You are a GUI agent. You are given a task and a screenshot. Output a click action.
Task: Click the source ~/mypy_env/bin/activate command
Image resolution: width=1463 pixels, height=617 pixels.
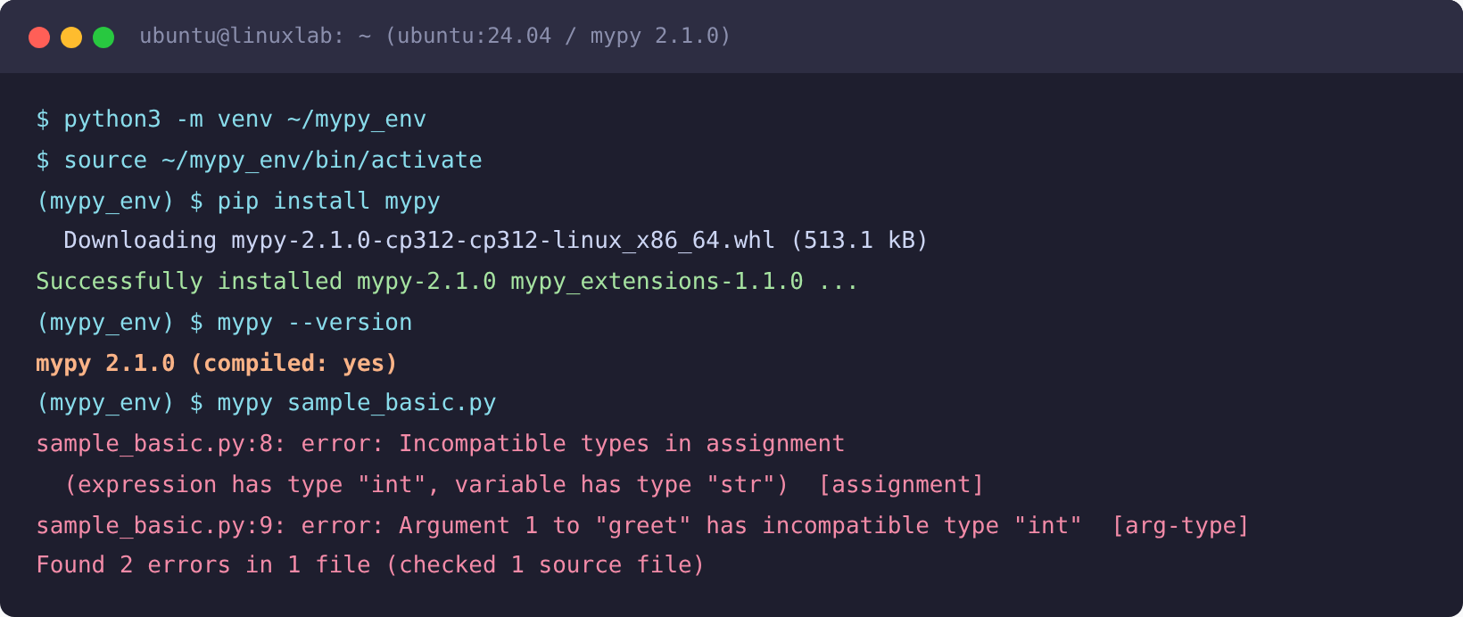point(259,160)
